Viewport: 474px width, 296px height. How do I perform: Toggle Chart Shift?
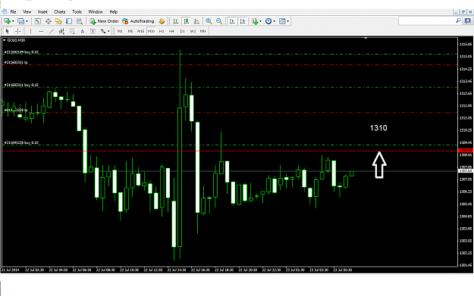click(243, 21)
